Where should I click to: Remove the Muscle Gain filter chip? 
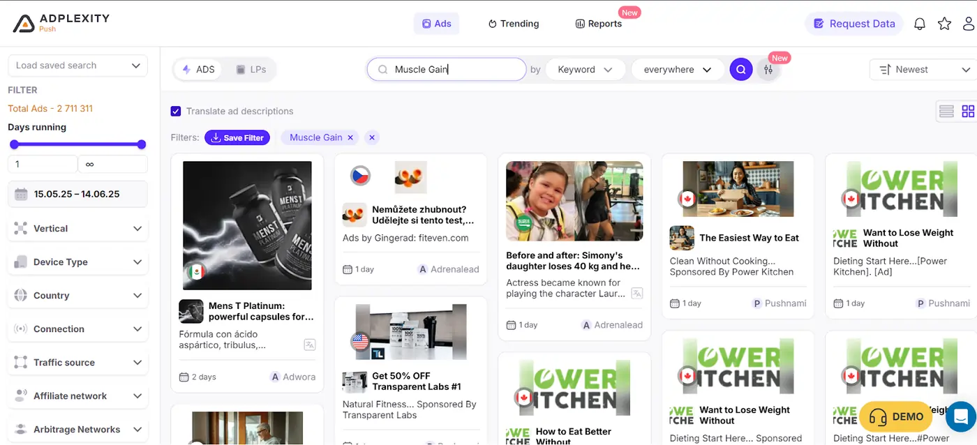point(350,137)
